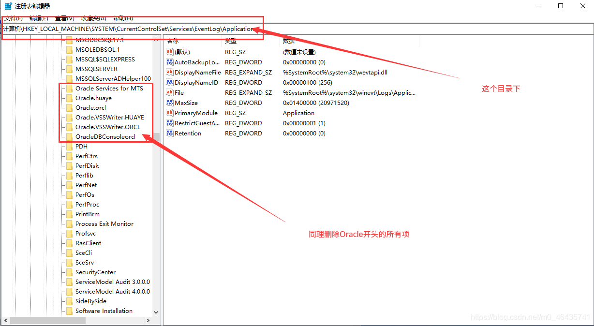Select the Software Installation key
Viewport: 594px width, 326px height.
104,311
